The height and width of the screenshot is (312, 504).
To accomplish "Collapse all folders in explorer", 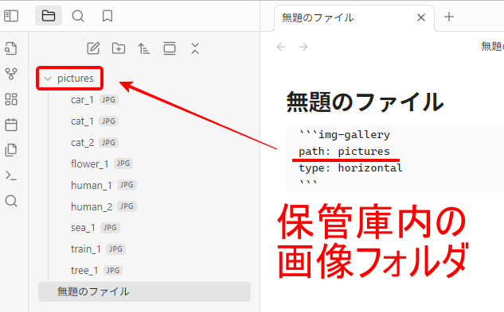I will (195, 48).
